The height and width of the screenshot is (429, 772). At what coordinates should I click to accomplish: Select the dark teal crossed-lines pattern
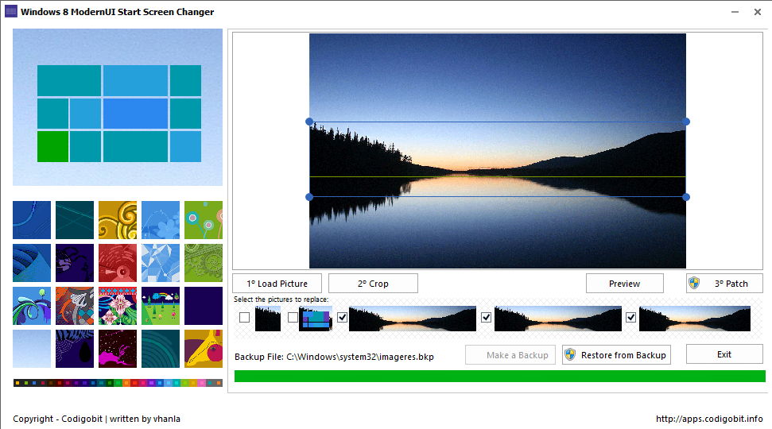75,220
